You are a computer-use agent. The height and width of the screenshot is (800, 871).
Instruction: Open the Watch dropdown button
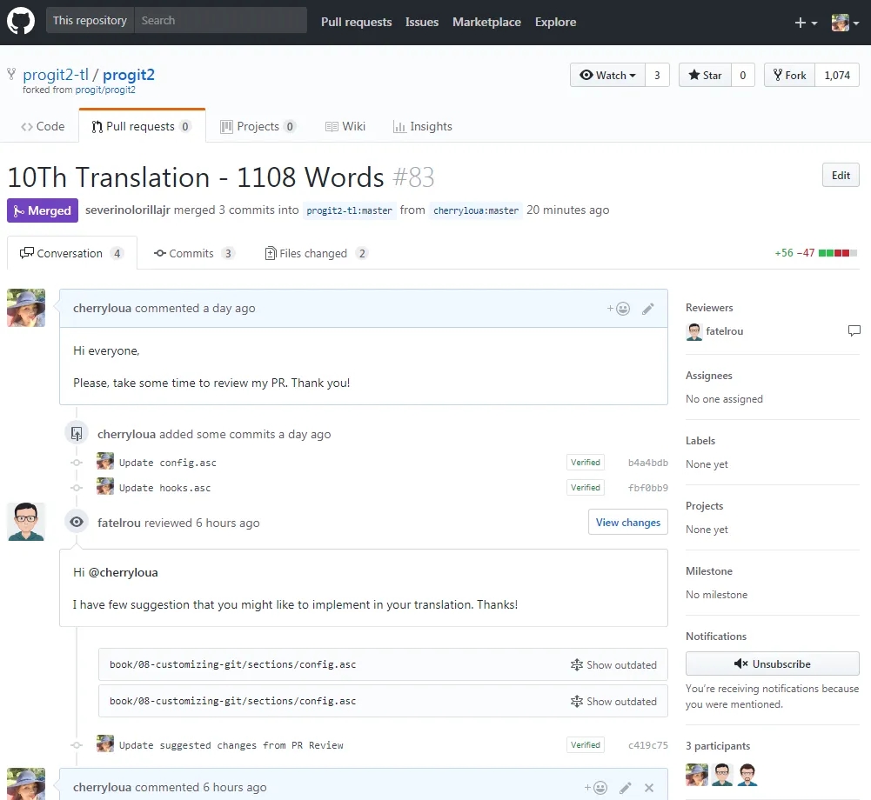point(607,75)
